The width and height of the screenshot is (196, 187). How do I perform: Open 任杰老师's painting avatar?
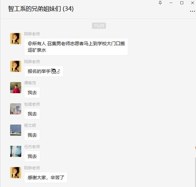click(x=16, y=151)
